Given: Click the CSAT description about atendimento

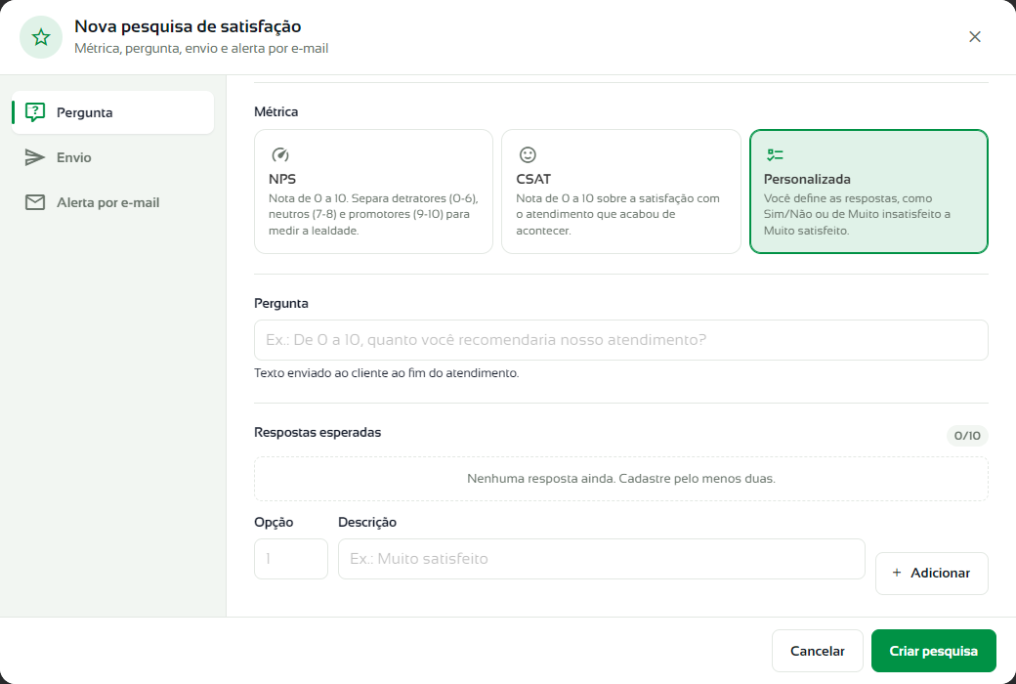Looking at the screenshot, I should coord(617,215).
